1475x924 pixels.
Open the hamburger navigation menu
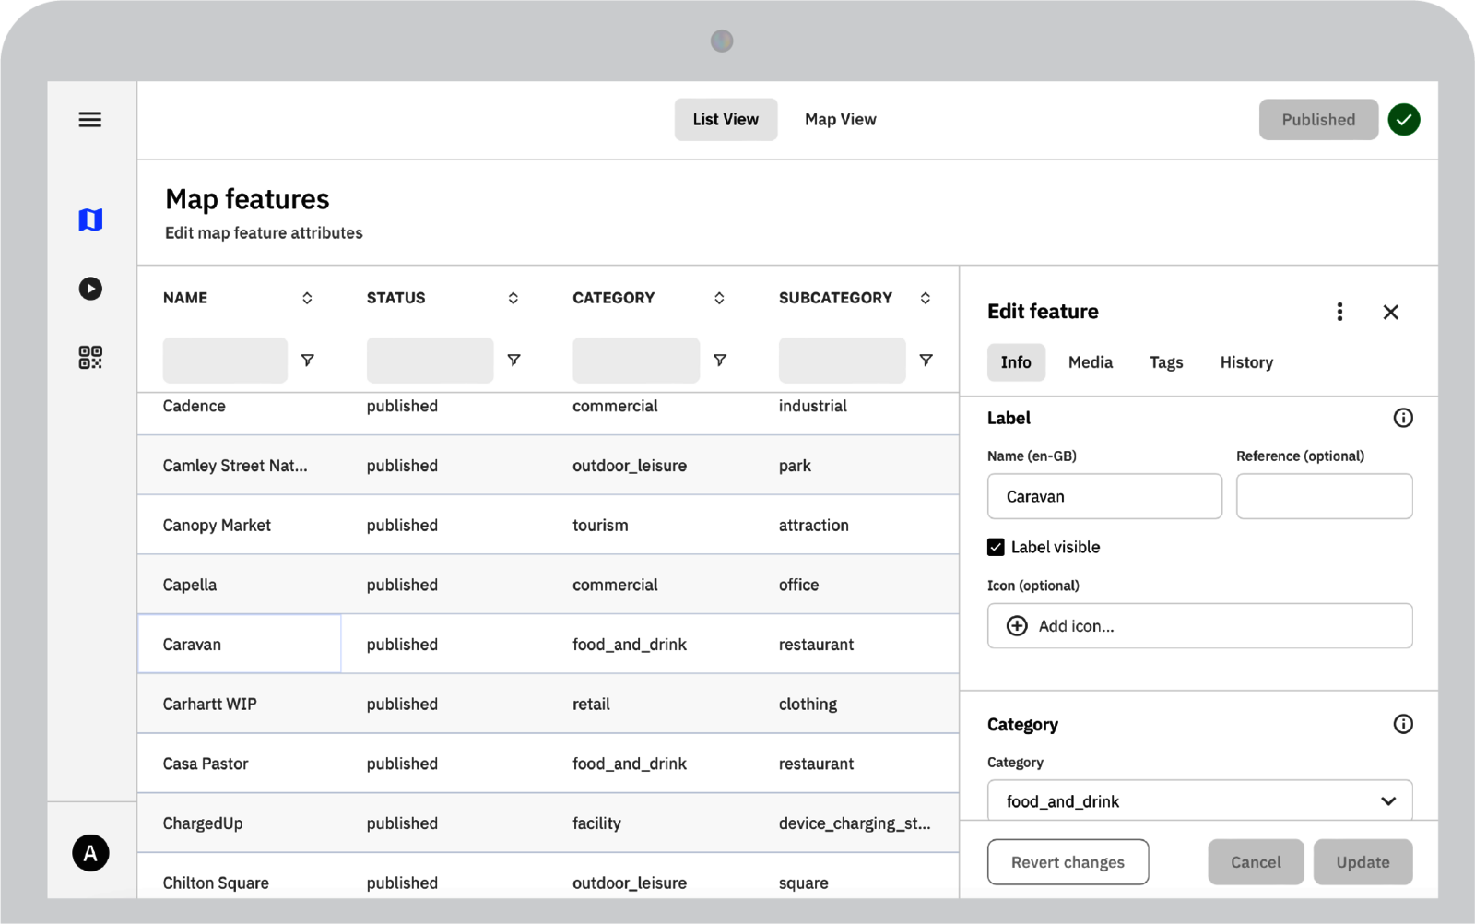click(x=90, y=120)
